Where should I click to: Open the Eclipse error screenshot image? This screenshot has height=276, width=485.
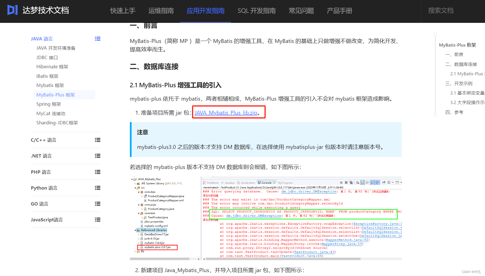click(x=266, y=218)
